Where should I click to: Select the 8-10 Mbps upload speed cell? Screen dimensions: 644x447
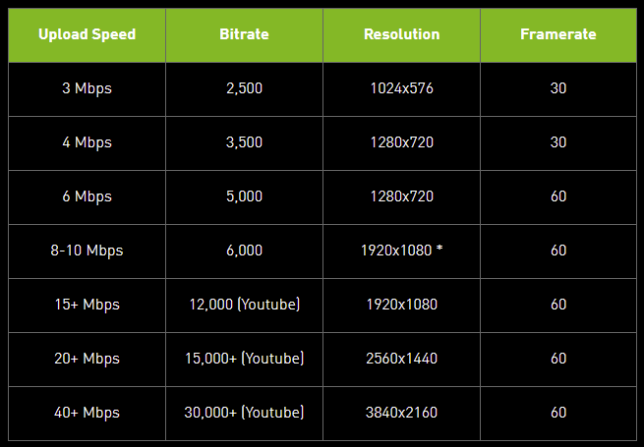pos(87,251)
